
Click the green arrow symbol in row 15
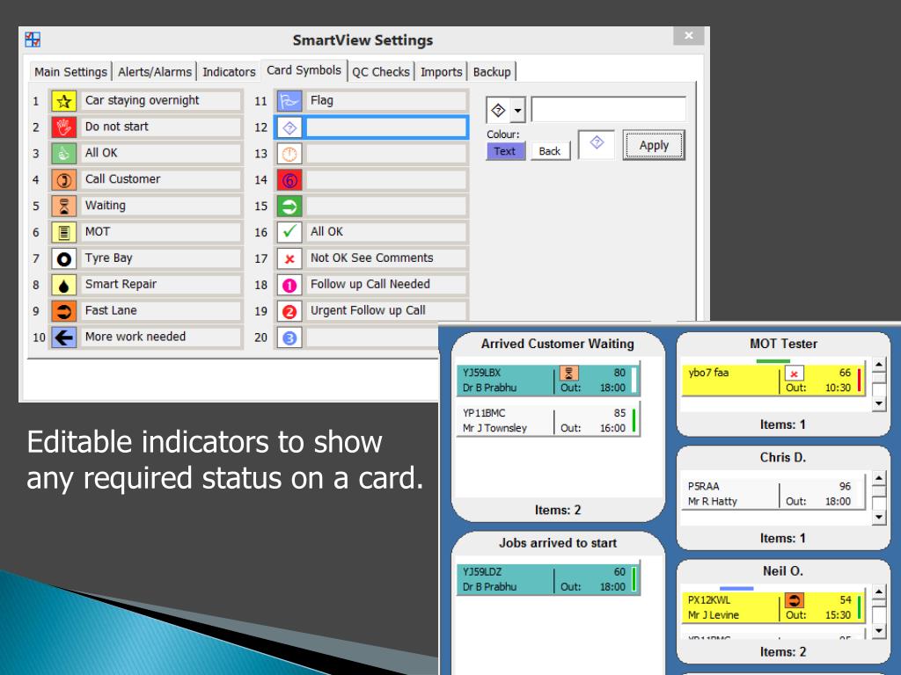pos(289,206)
